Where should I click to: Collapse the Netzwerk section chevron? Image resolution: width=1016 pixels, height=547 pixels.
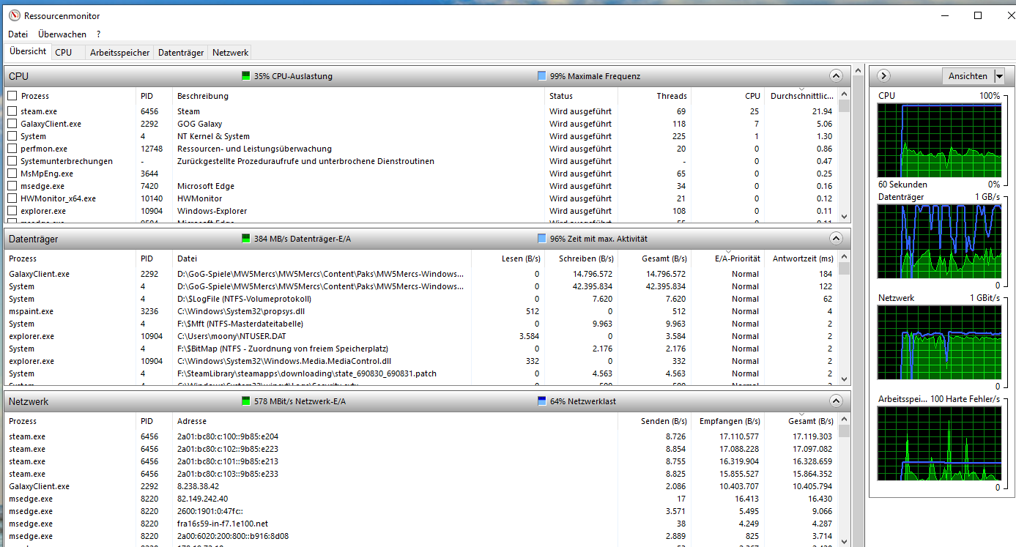tap(836, 401)
